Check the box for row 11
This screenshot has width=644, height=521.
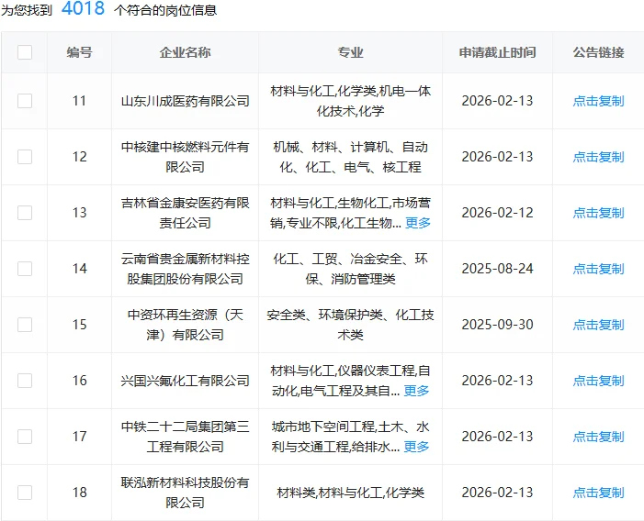coord(25,101)
